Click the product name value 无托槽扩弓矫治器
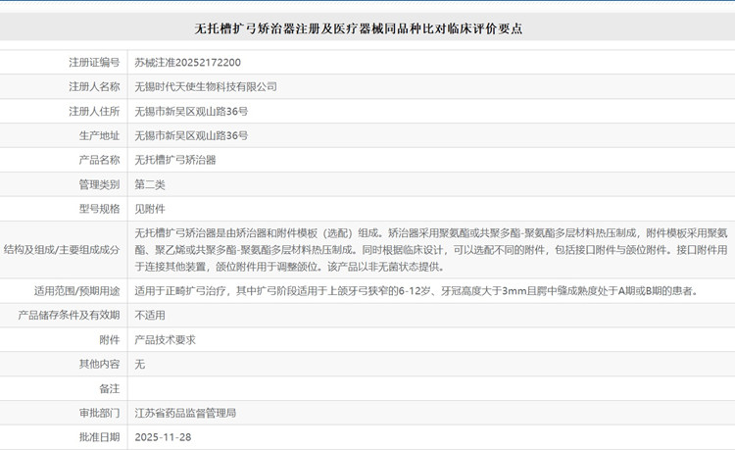The height and width of the screenshot is (450, 735). coord(174,159)
